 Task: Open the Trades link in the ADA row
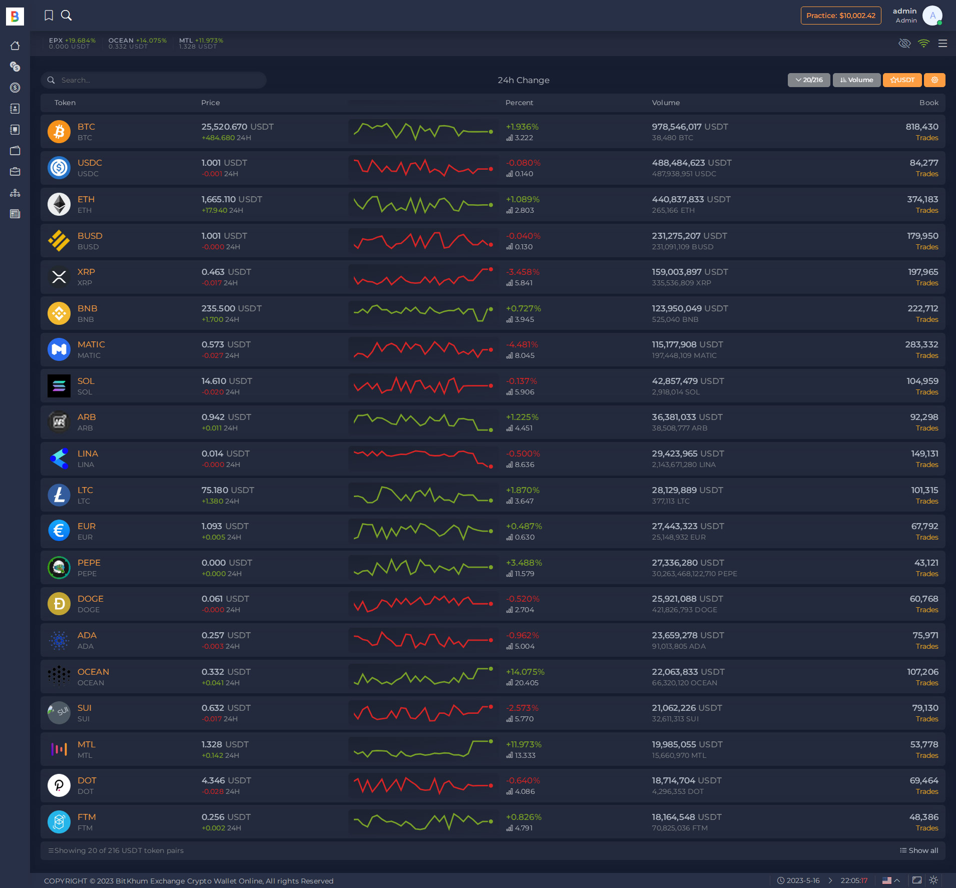tap(927, 646)
